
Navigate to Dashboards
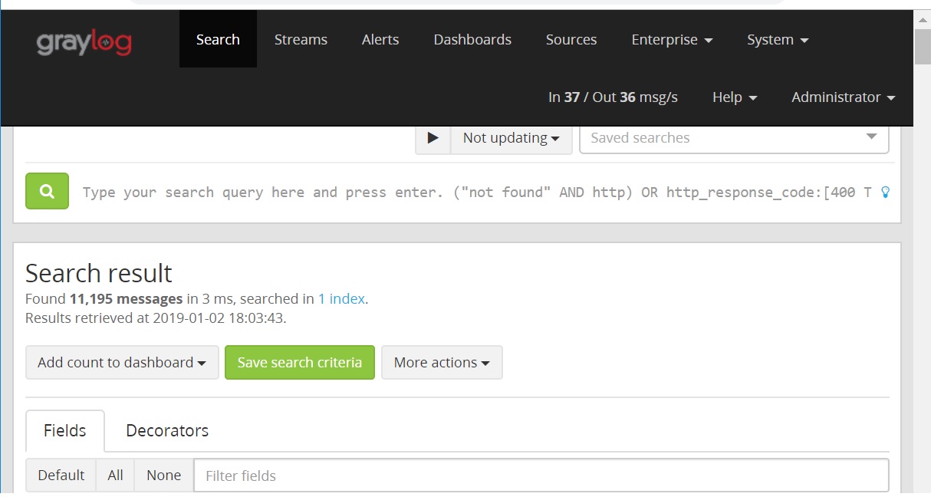tap(472, 39)
